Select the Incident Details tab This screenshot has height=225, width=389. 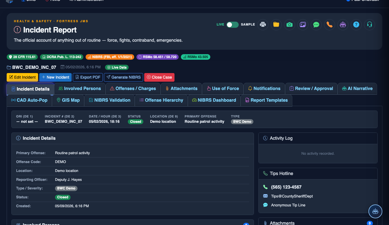coord(30,89)
